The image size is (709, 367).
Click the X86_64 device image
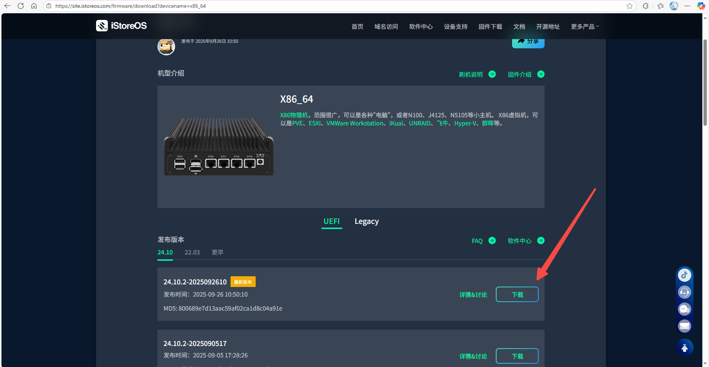(219, 146)
